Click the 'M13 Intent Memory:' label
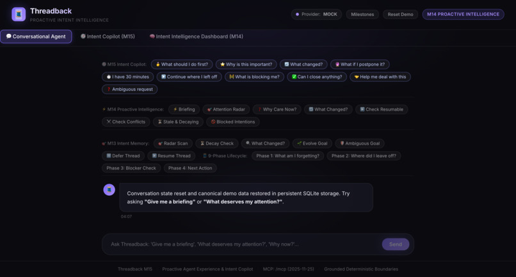516x277 pixels. pos(125,143)
